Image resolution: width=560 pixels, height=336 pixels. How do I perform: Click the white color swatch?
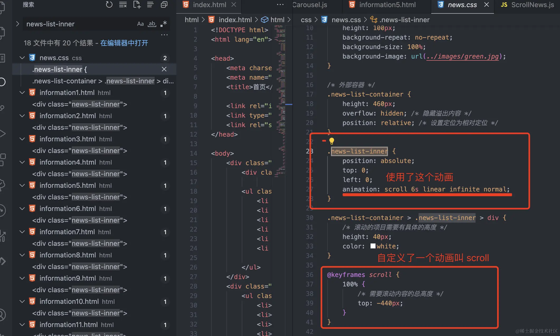pos(373,246)
